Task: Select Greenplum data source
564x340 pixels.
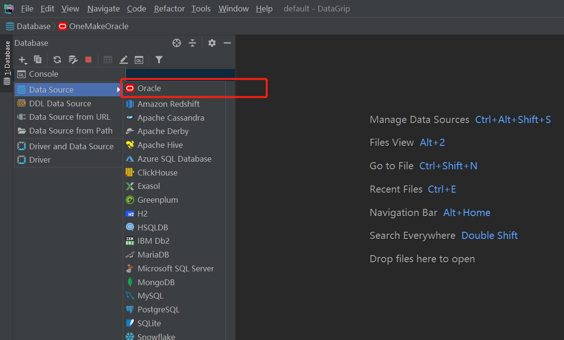Action: point(174,200)
